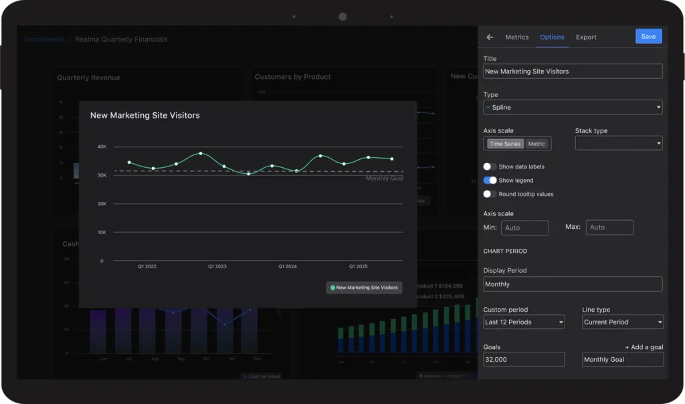Screen dimensions: 685x404
Task: Select the Metric axis scale option
Action: pyautogui.click(x=536, y=144)
